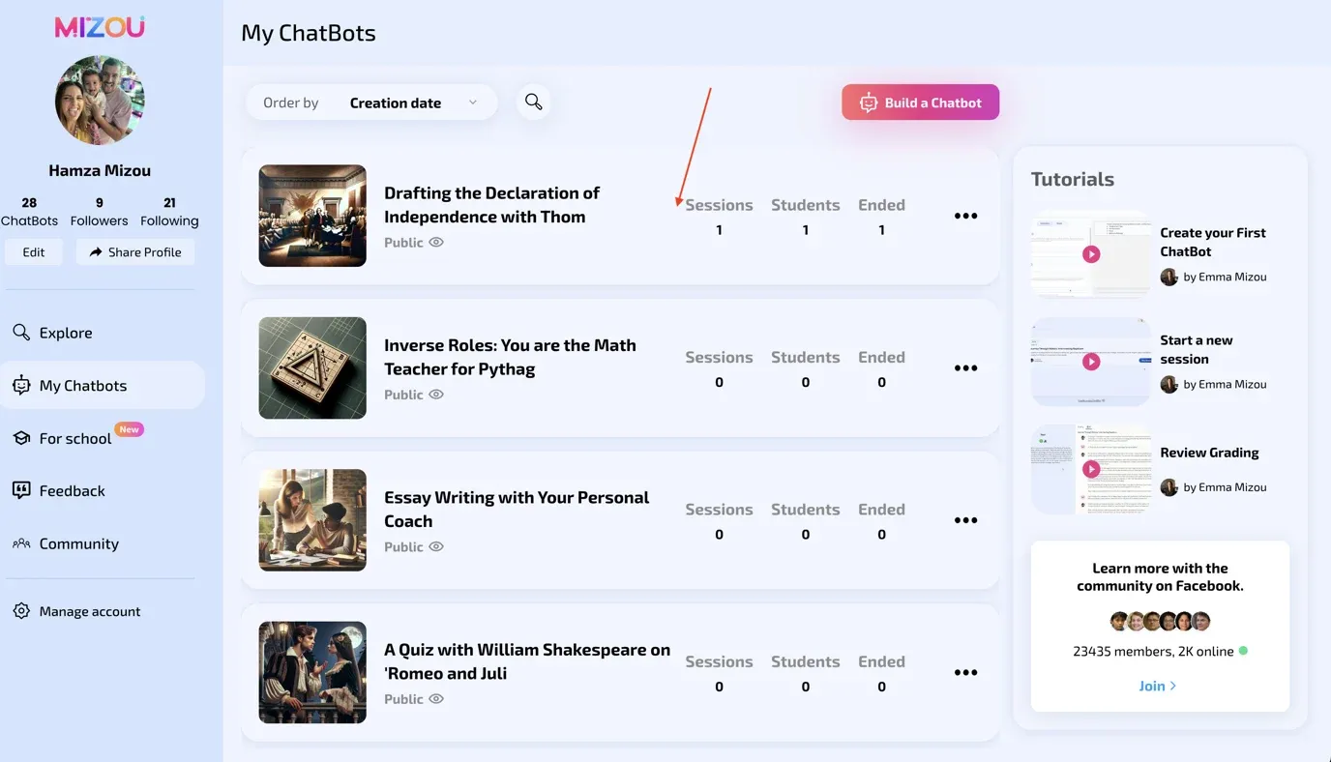
Task: Click the Share Profile button
Action: click(135, 252)
